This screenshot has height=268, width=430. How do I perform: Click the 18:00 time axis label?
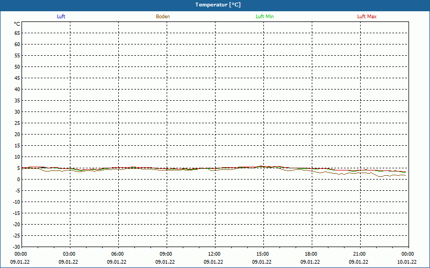click(312, 254)
